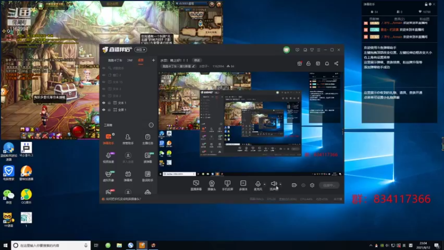The height and width of the screenshot is (250, 444).
Task: Open File Explorer from the taskbar
Action: [x=119, y=246]
